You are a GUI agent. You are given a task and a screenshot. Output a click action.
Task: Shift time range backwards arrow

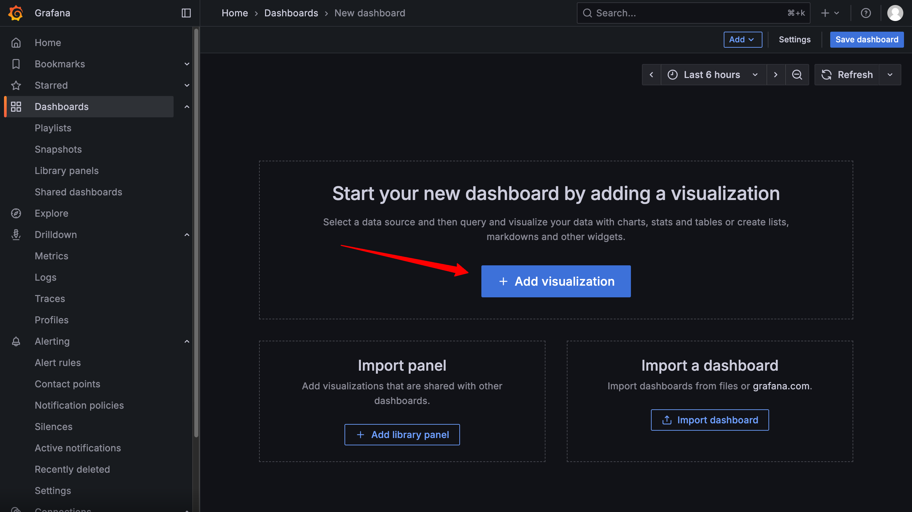point(651,75)
